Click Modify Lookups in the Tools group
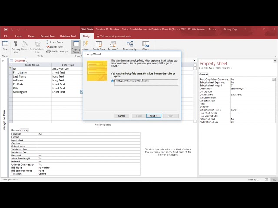Viewport: 278px width, 208px height. point(57,52)
